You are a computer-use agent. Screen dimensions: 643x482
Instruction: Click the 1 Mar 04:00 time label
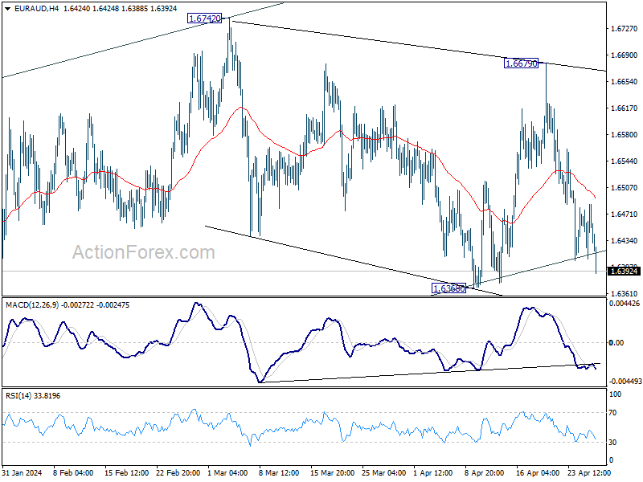pos(227,473)
